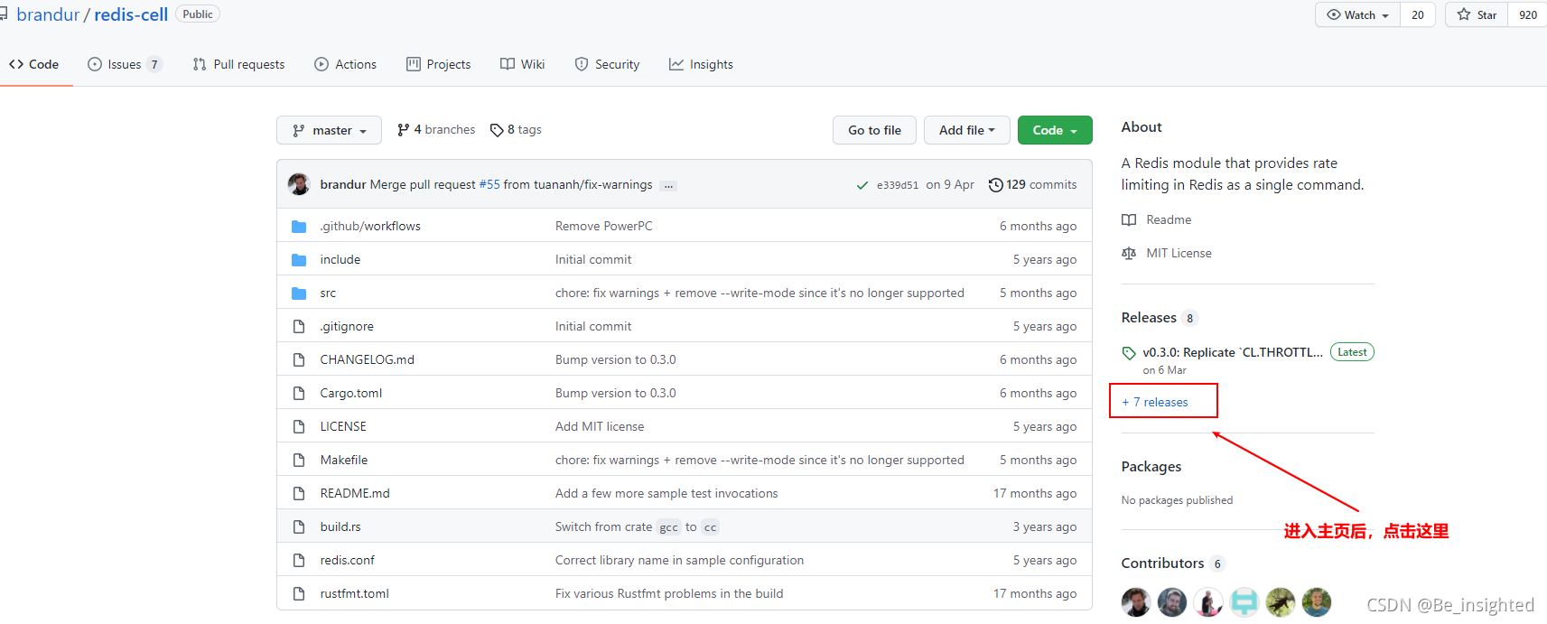Click the README.md file icon
1547x624 pixels.
coord(299,494)
